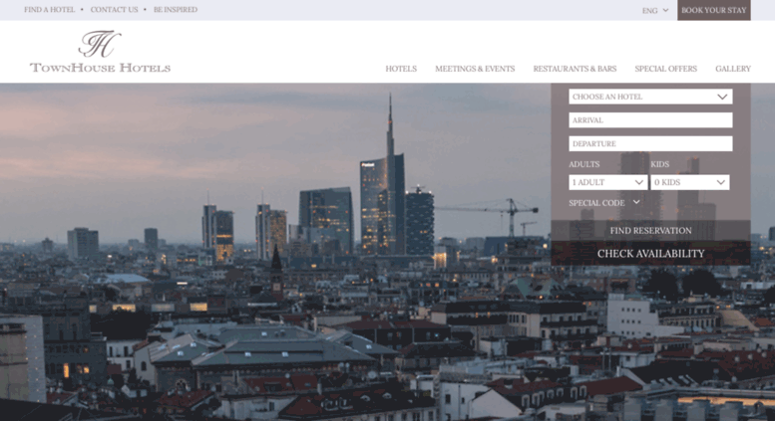
Task: Open Find a Hotel link
Action: pyautogui.click(x=50, y=9)
